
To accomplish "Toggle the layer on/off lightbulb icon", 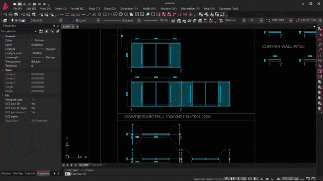I will point(12,20).
